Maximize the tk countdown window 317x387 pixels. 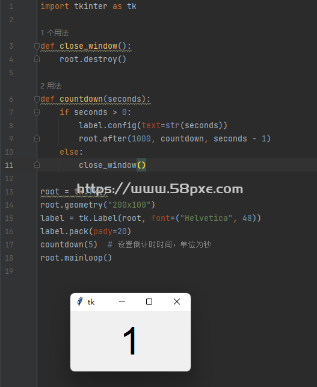click(149, 302)
